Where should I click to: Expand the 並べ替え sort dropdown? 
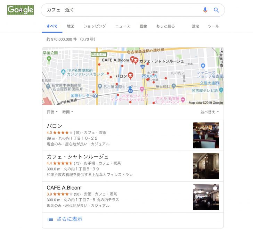point(210,112)
